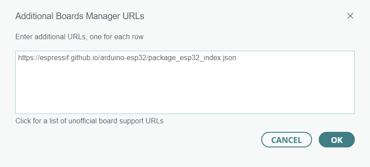Focus the URLs text box at its last empty row

[185, 109]
